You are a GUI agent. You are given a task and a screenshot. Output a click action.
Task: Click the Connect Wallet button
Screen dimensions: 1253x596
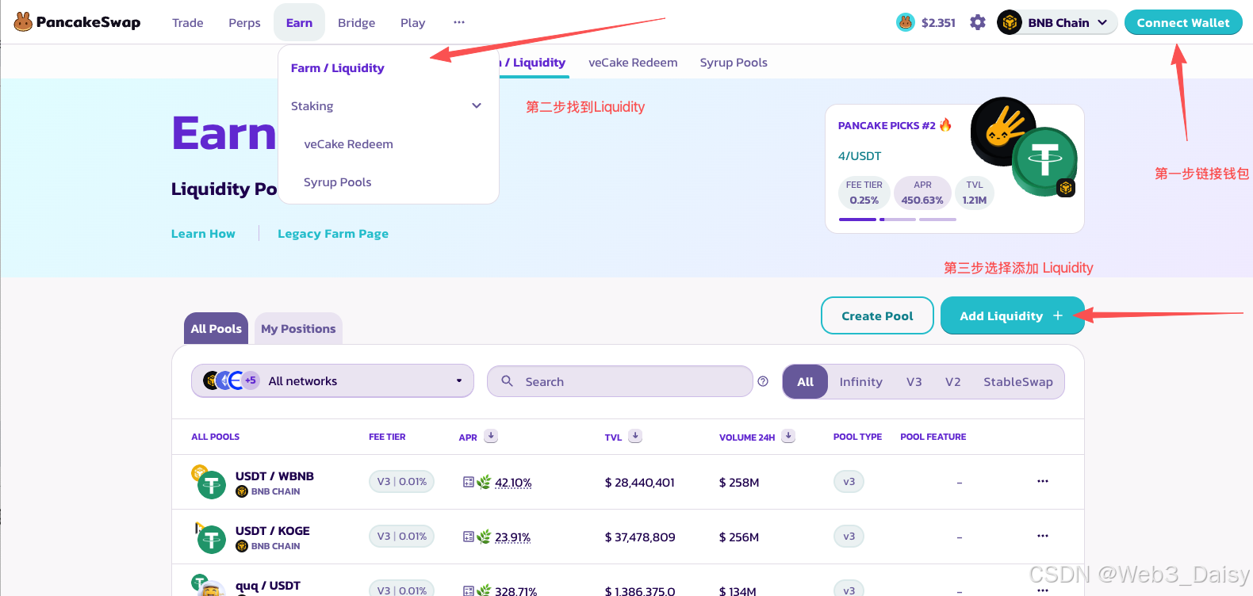click(1183, 22)
